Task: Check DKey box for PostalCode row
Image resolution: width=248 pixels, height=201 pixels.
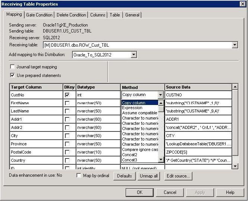Action: 67,152
